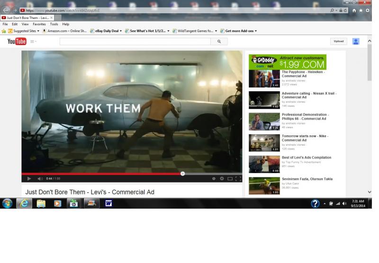This screenshot has height=263, width=379.
Task: Open the File menu
Action: (5, 24)
